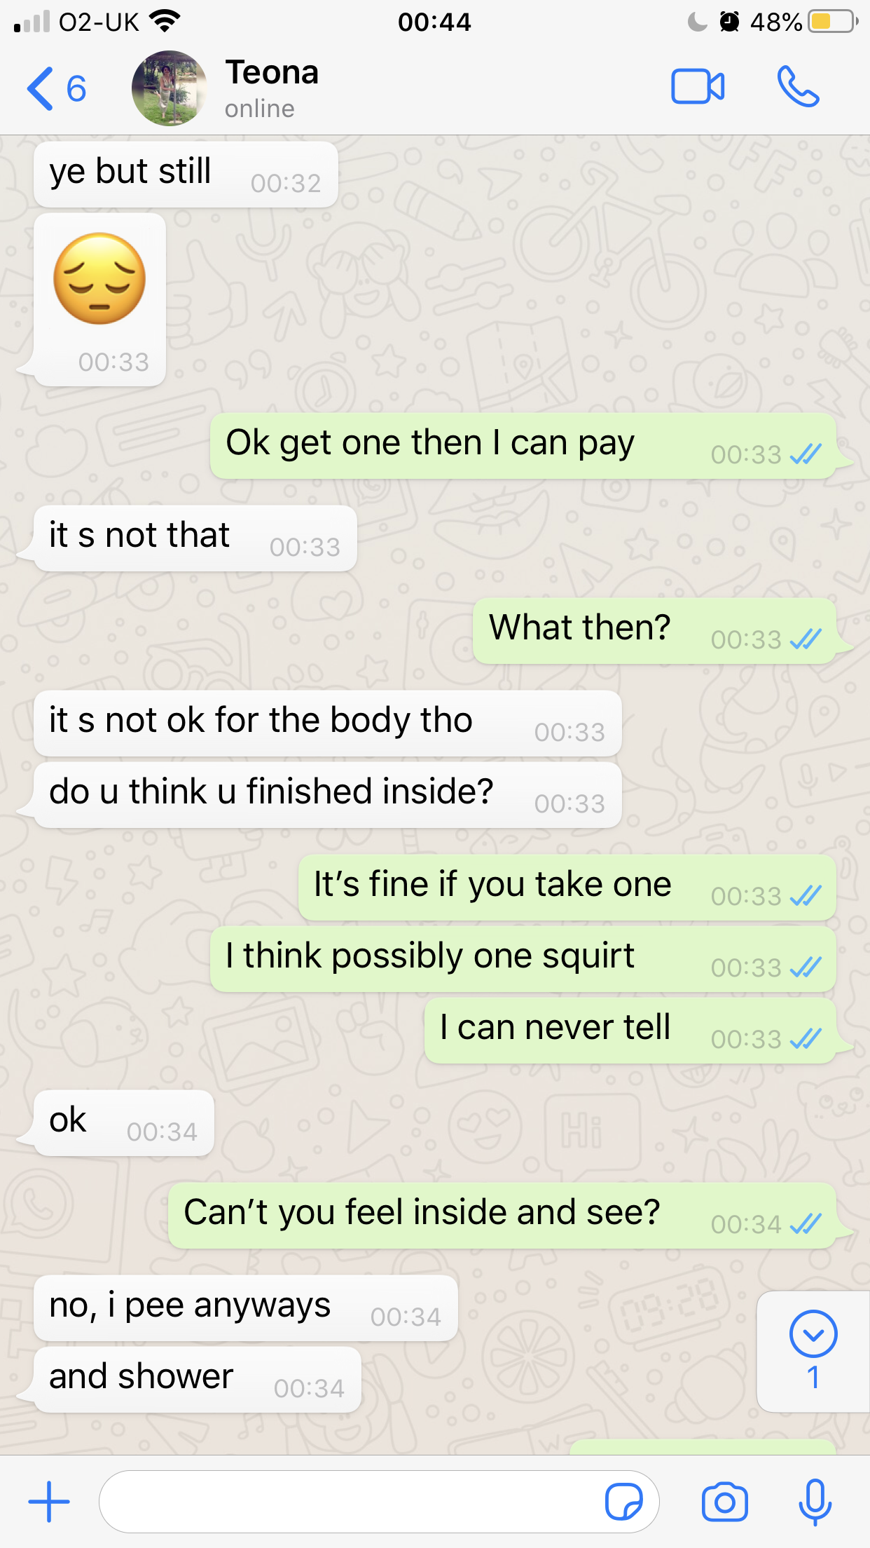Open the sticker picker in message field
870x1548 pixels.
623,1502
